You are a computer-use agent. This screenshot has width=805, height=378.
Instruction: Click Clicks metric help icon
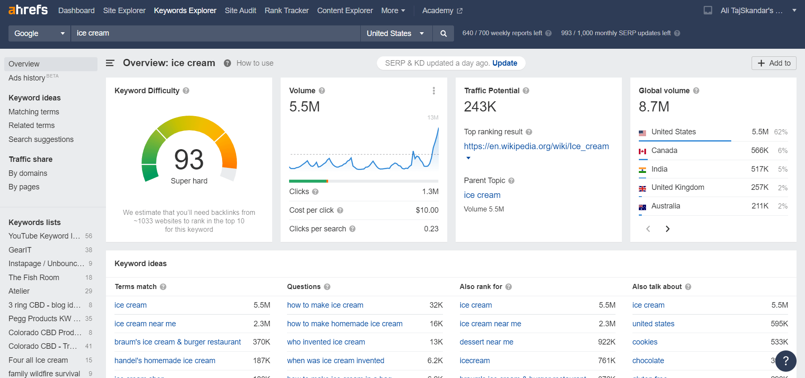click(x=315, y=192)
